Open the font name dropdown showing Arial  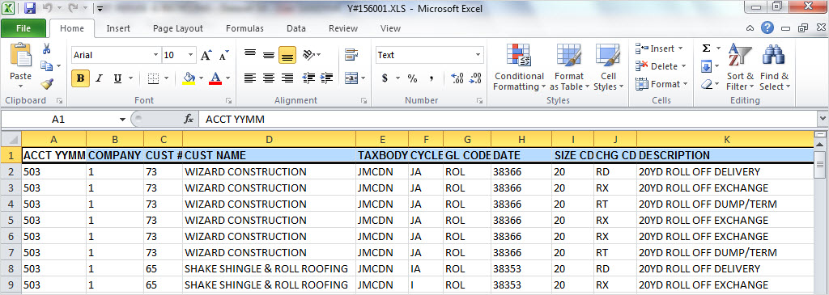coord(155,55)
